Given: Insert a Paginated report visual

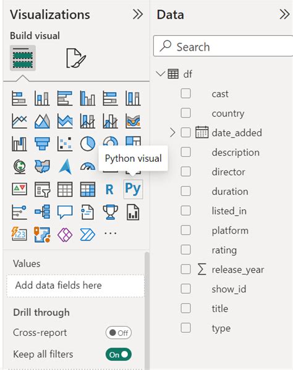Looking at the screenshot, I should [x=133, y=212].
